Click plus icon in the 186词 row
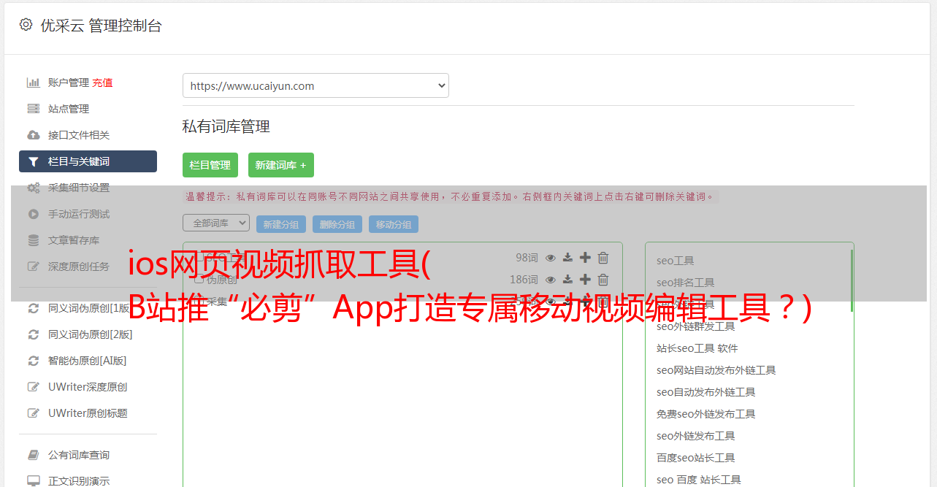 tap(585, 280)
